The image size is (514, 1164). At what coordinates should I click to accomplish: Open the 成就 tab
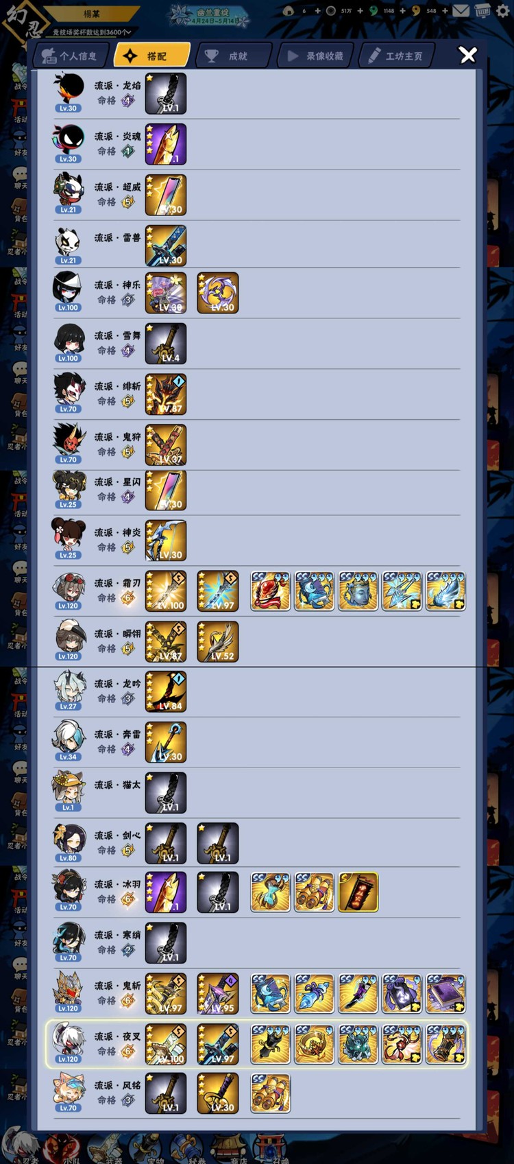coord(232,56)
